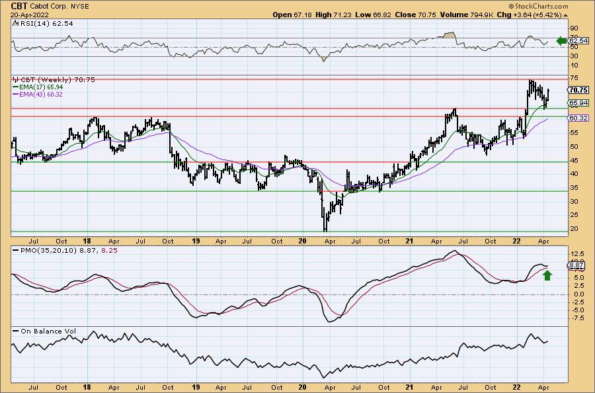Click the bar chart icon before CBT (Weekly)
Image resolution: width=595 pixels, height=393 pixels.
(x=16, y=80)
